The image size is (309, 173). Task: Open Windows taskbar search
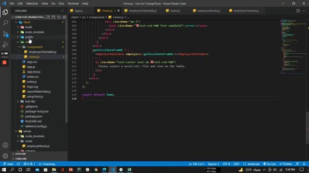[12, 170]
